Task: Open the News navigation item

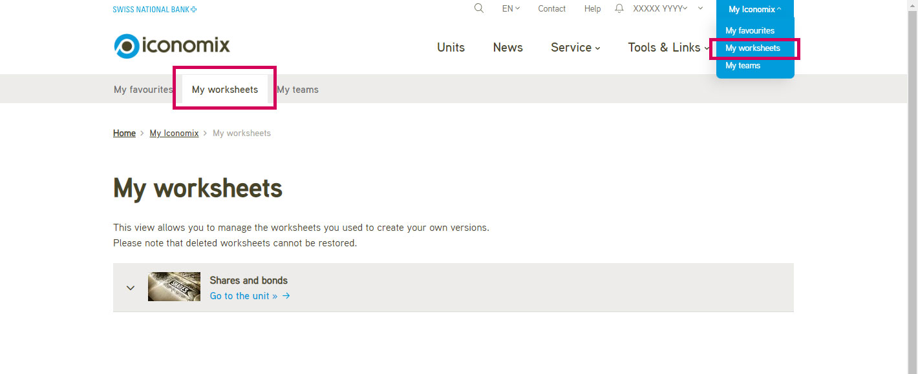Action: click(508, 48)
